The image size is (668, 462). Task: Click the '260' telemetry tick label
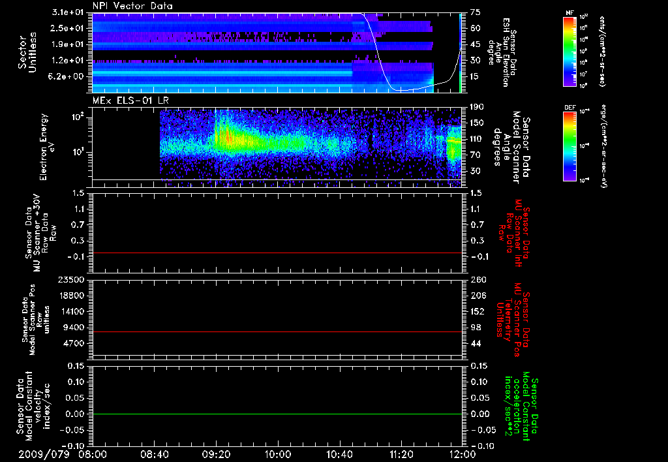tap(477, 279)
